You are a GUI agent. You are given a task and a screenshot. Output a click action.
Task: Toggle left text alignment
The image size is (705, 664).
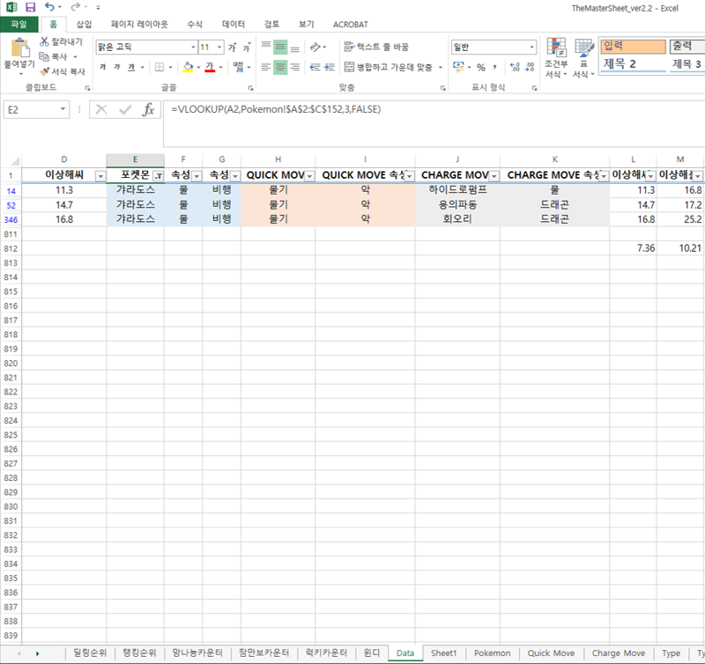[x=266, y=67]
